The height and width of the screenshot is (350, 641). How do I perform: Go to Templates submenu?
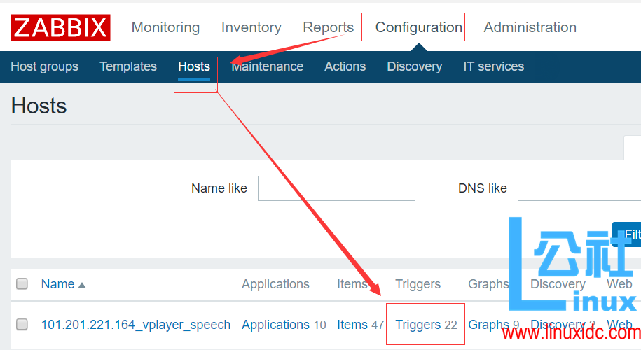128,66
